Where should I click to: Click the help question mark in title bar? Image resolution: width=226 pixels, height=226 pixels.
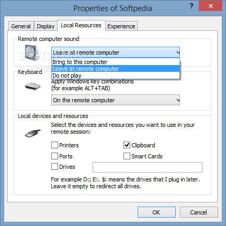pyautogui.click(x=191, y=6)
